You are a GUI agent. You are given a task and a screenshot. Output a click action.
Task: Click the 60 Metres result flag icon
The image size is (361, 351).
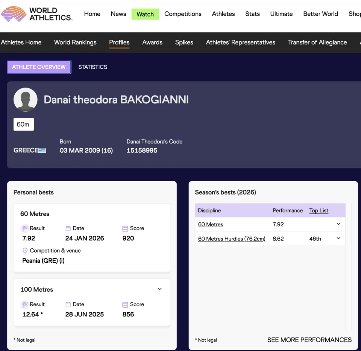click(x=25, y=228)
